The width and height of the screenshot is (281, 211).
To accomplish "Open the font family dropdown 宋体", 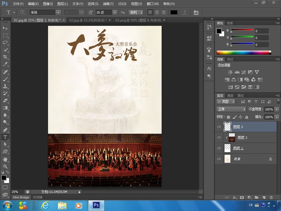I will 58,12.
